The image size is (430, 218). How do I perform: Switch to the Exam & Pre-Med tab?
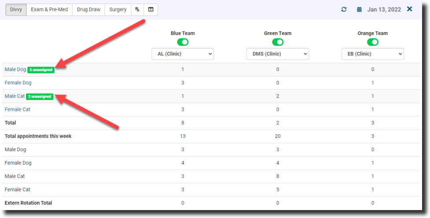49,9
